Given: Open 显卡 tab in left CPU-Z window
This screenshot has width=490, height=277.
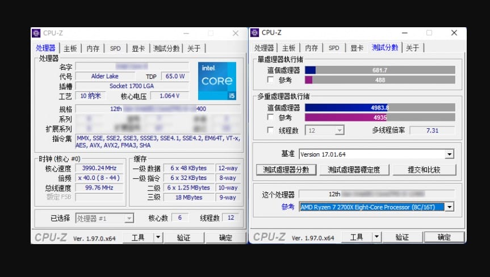Looking at the screenshot, I should [x=138, y=48].
